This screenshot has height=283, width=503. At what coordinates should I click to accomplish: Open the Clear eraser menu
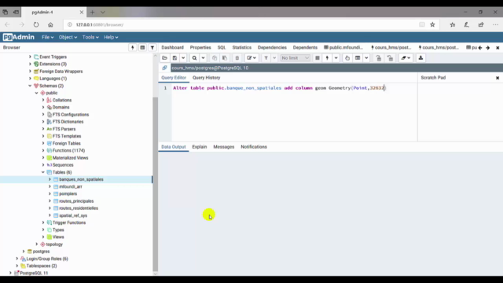click(406, 58)
